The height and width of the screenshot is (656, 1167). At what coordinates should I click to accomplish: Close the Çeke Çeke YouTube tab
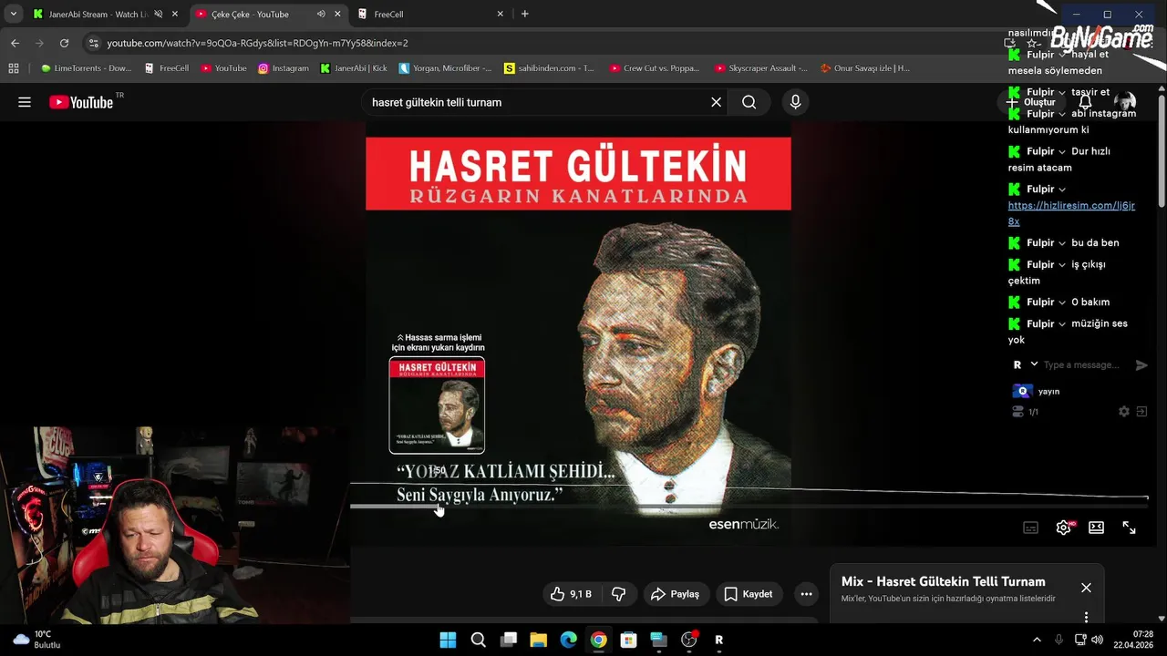point(337,14)
